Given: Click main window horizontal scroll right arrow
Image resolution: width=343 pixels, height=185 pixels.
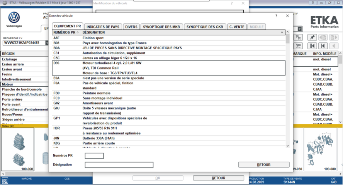Looking at the screenshot, I should [x=340, y=174].
